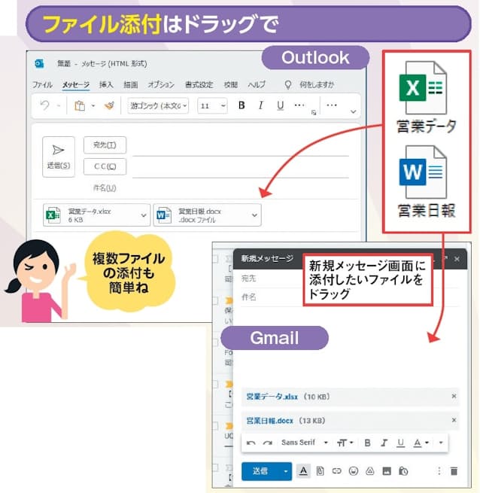Toggle Italic in Gmail formatting bar
Viewport: 480px width, 493px height.
pyautogui.click(x=384, y=443)
